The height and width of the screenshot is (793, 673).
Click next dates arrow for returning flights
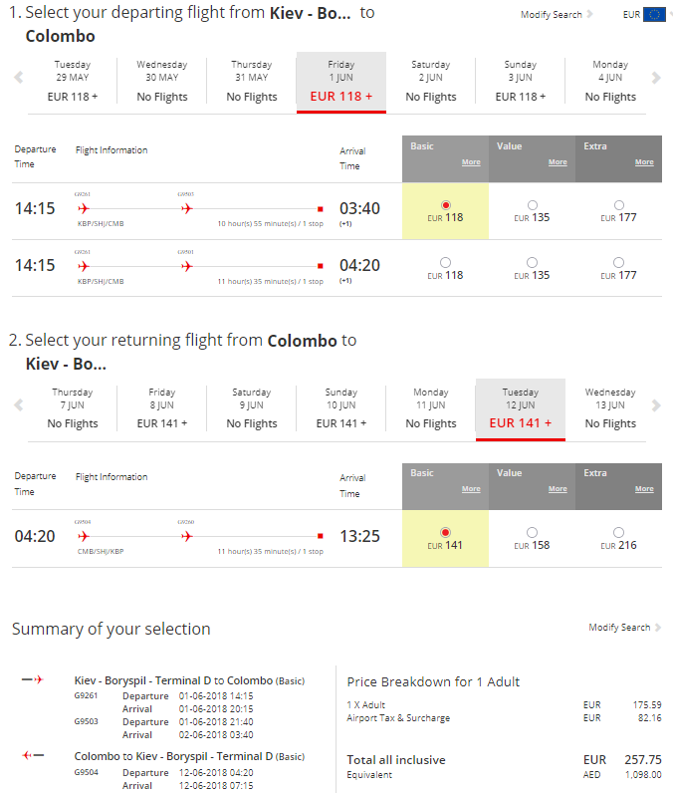655,405
